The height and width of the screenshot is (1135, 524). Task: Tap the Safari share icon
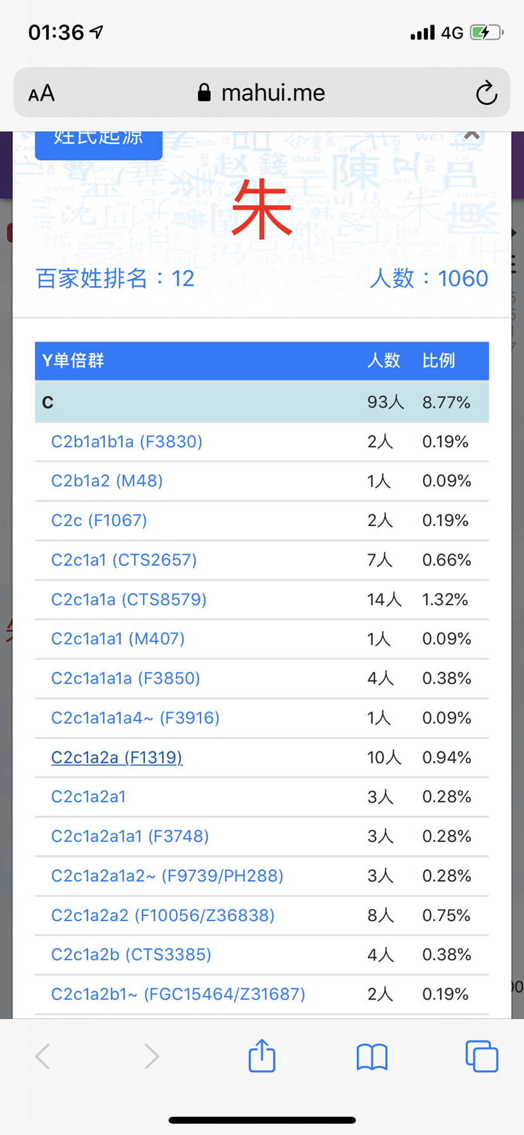[x=262, y=1055]
